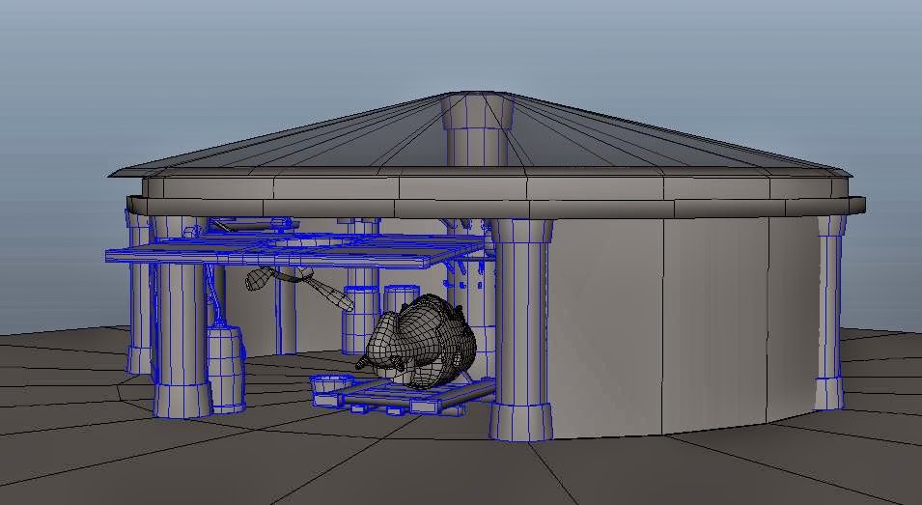Image resolution: width=922 pixels, height=505 pixels.
Task: Select the far right pillar of the hut
Action: (830, 312)
